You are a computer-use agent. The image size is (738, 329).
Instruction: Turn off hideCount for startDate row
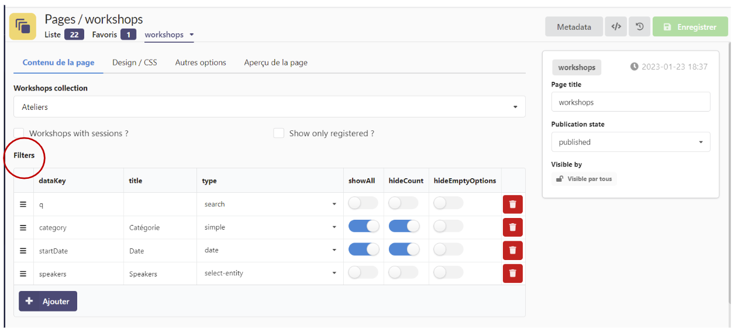pos(404,250)
